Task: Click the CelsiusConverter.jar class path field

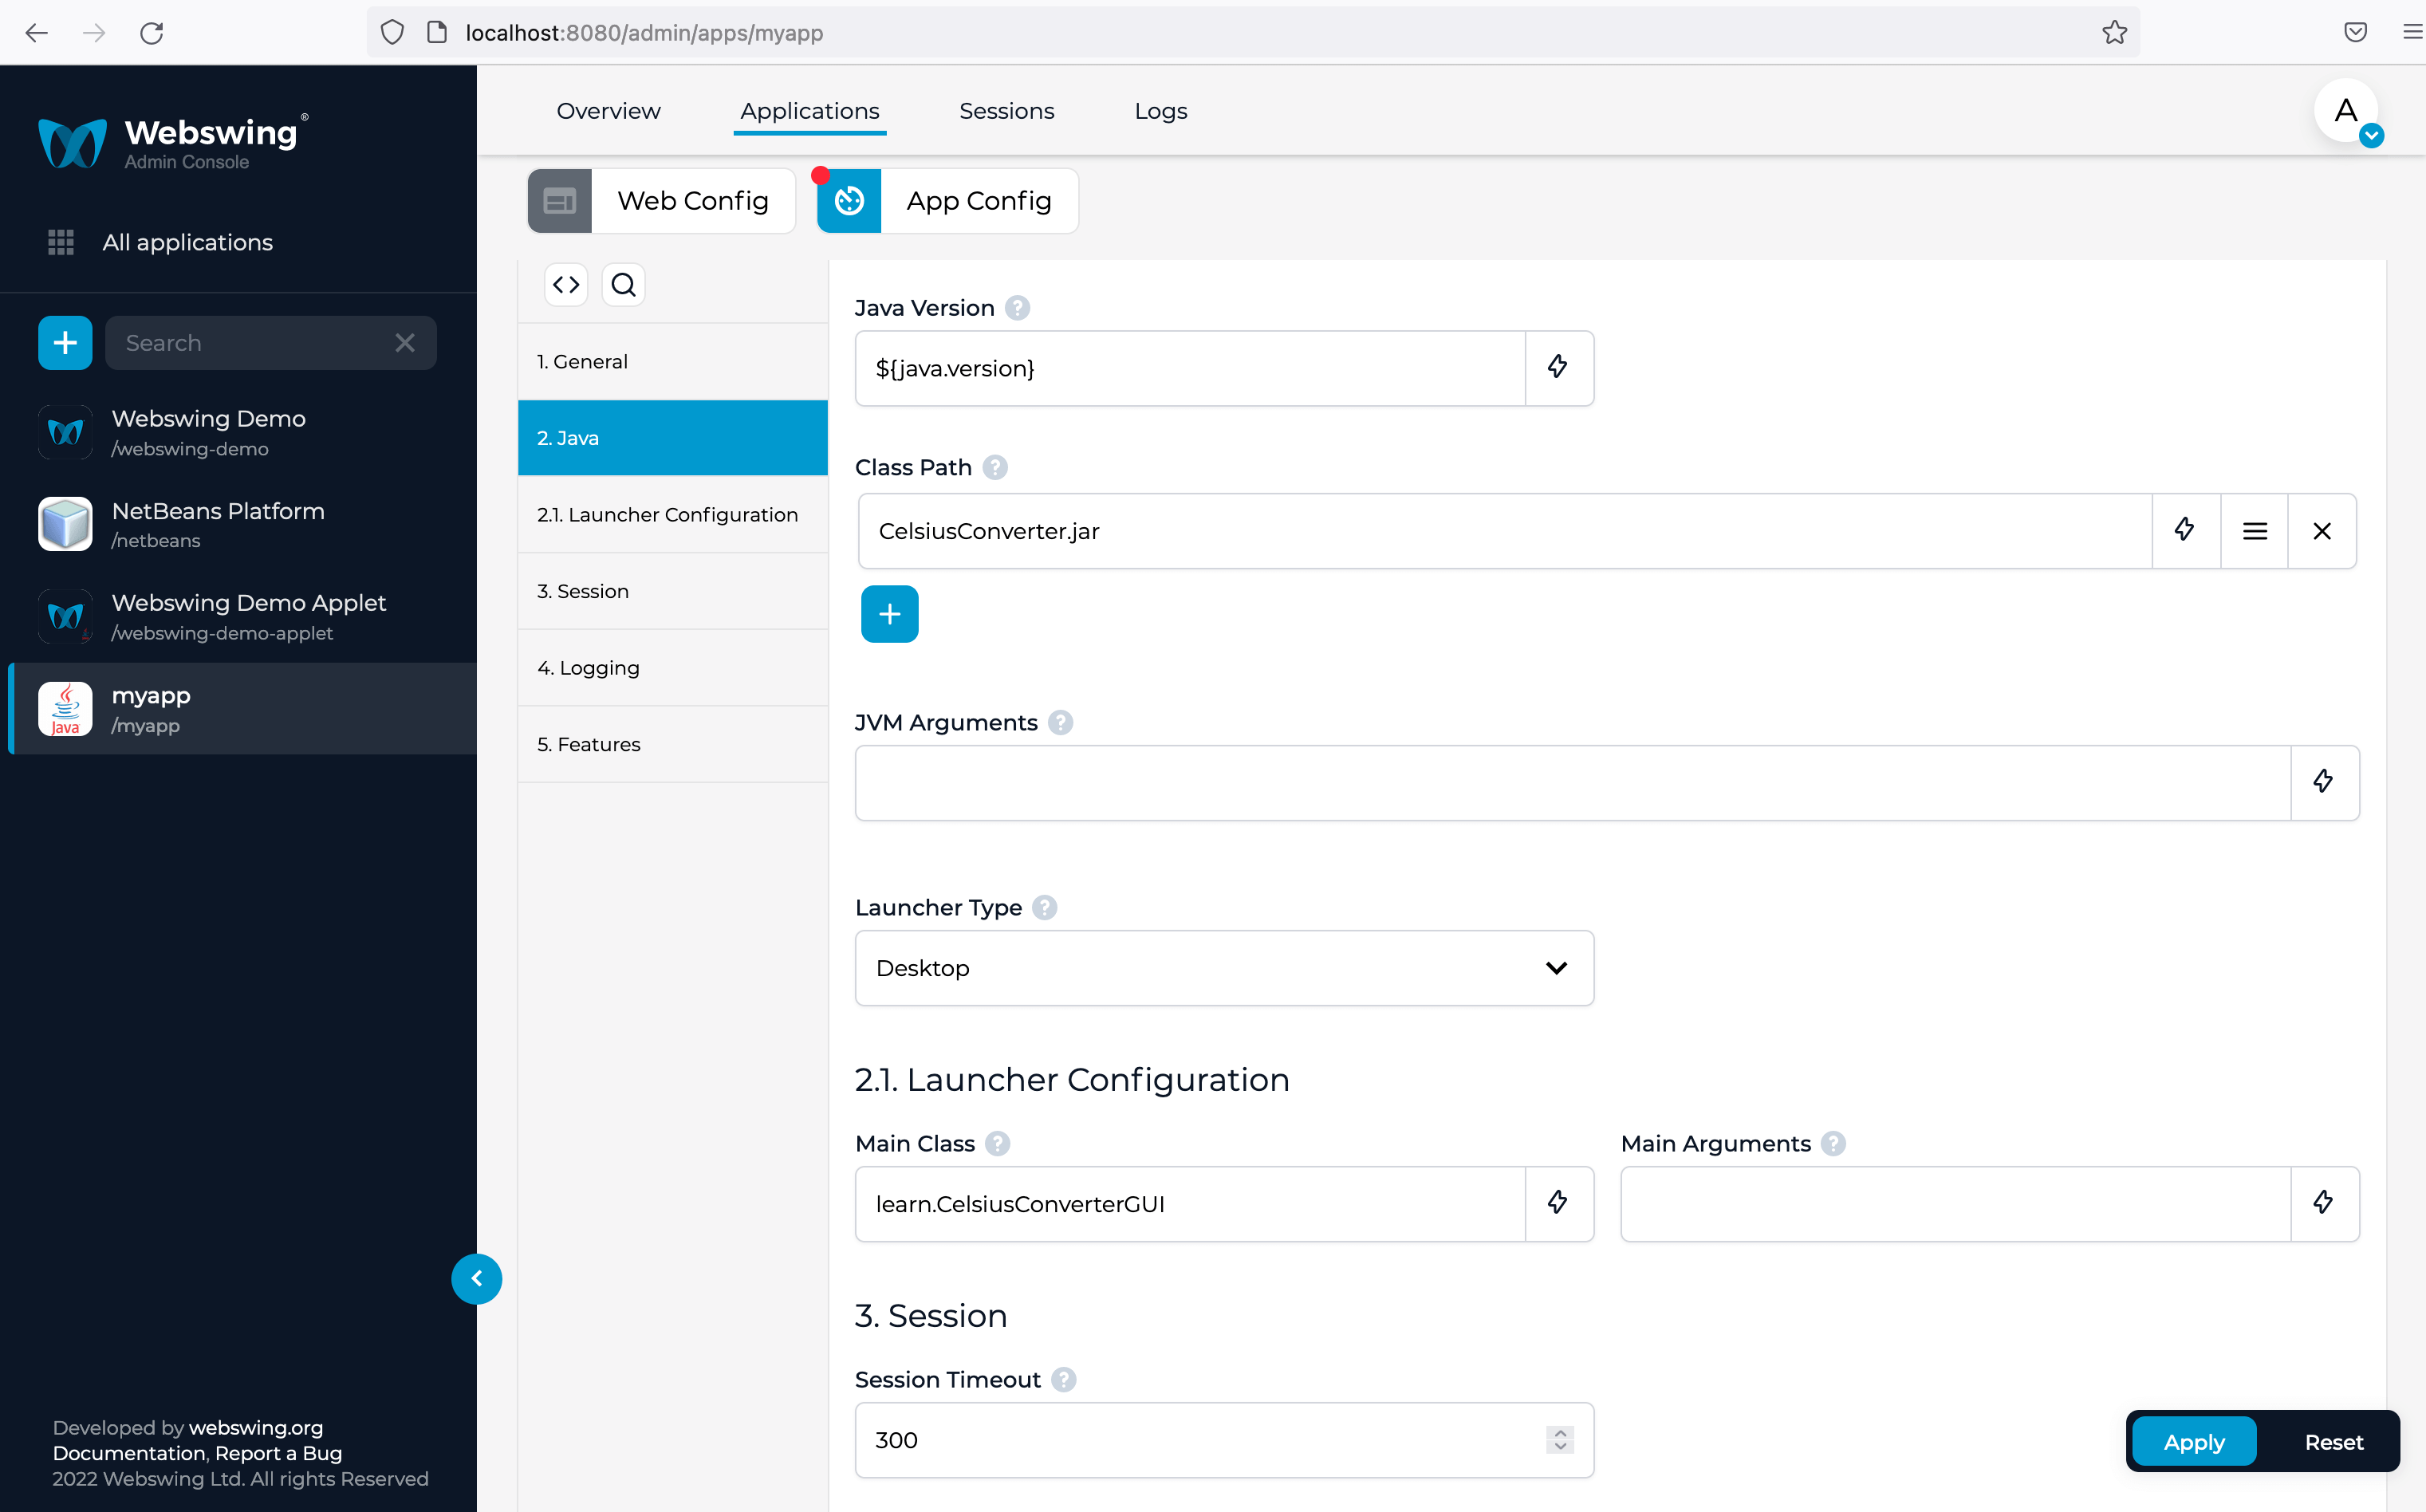Action: (x=1505, y=531)
